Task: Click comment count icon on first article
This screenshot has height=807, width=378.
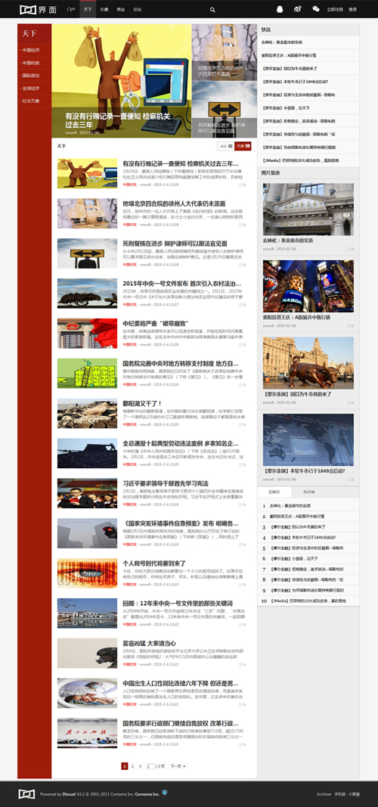Action: pyautogui.click(x=242, y=185)
